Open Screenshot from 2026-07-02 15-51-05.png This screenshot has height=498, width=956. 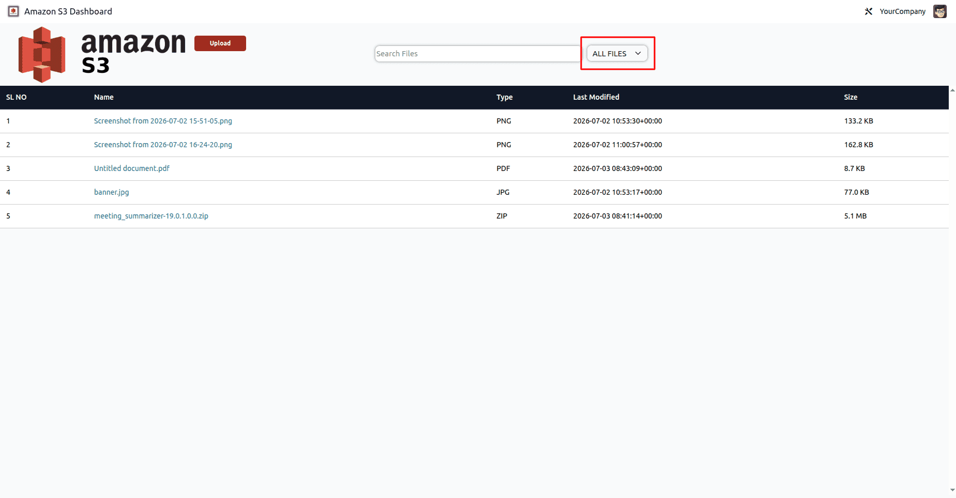click(163, 121)
